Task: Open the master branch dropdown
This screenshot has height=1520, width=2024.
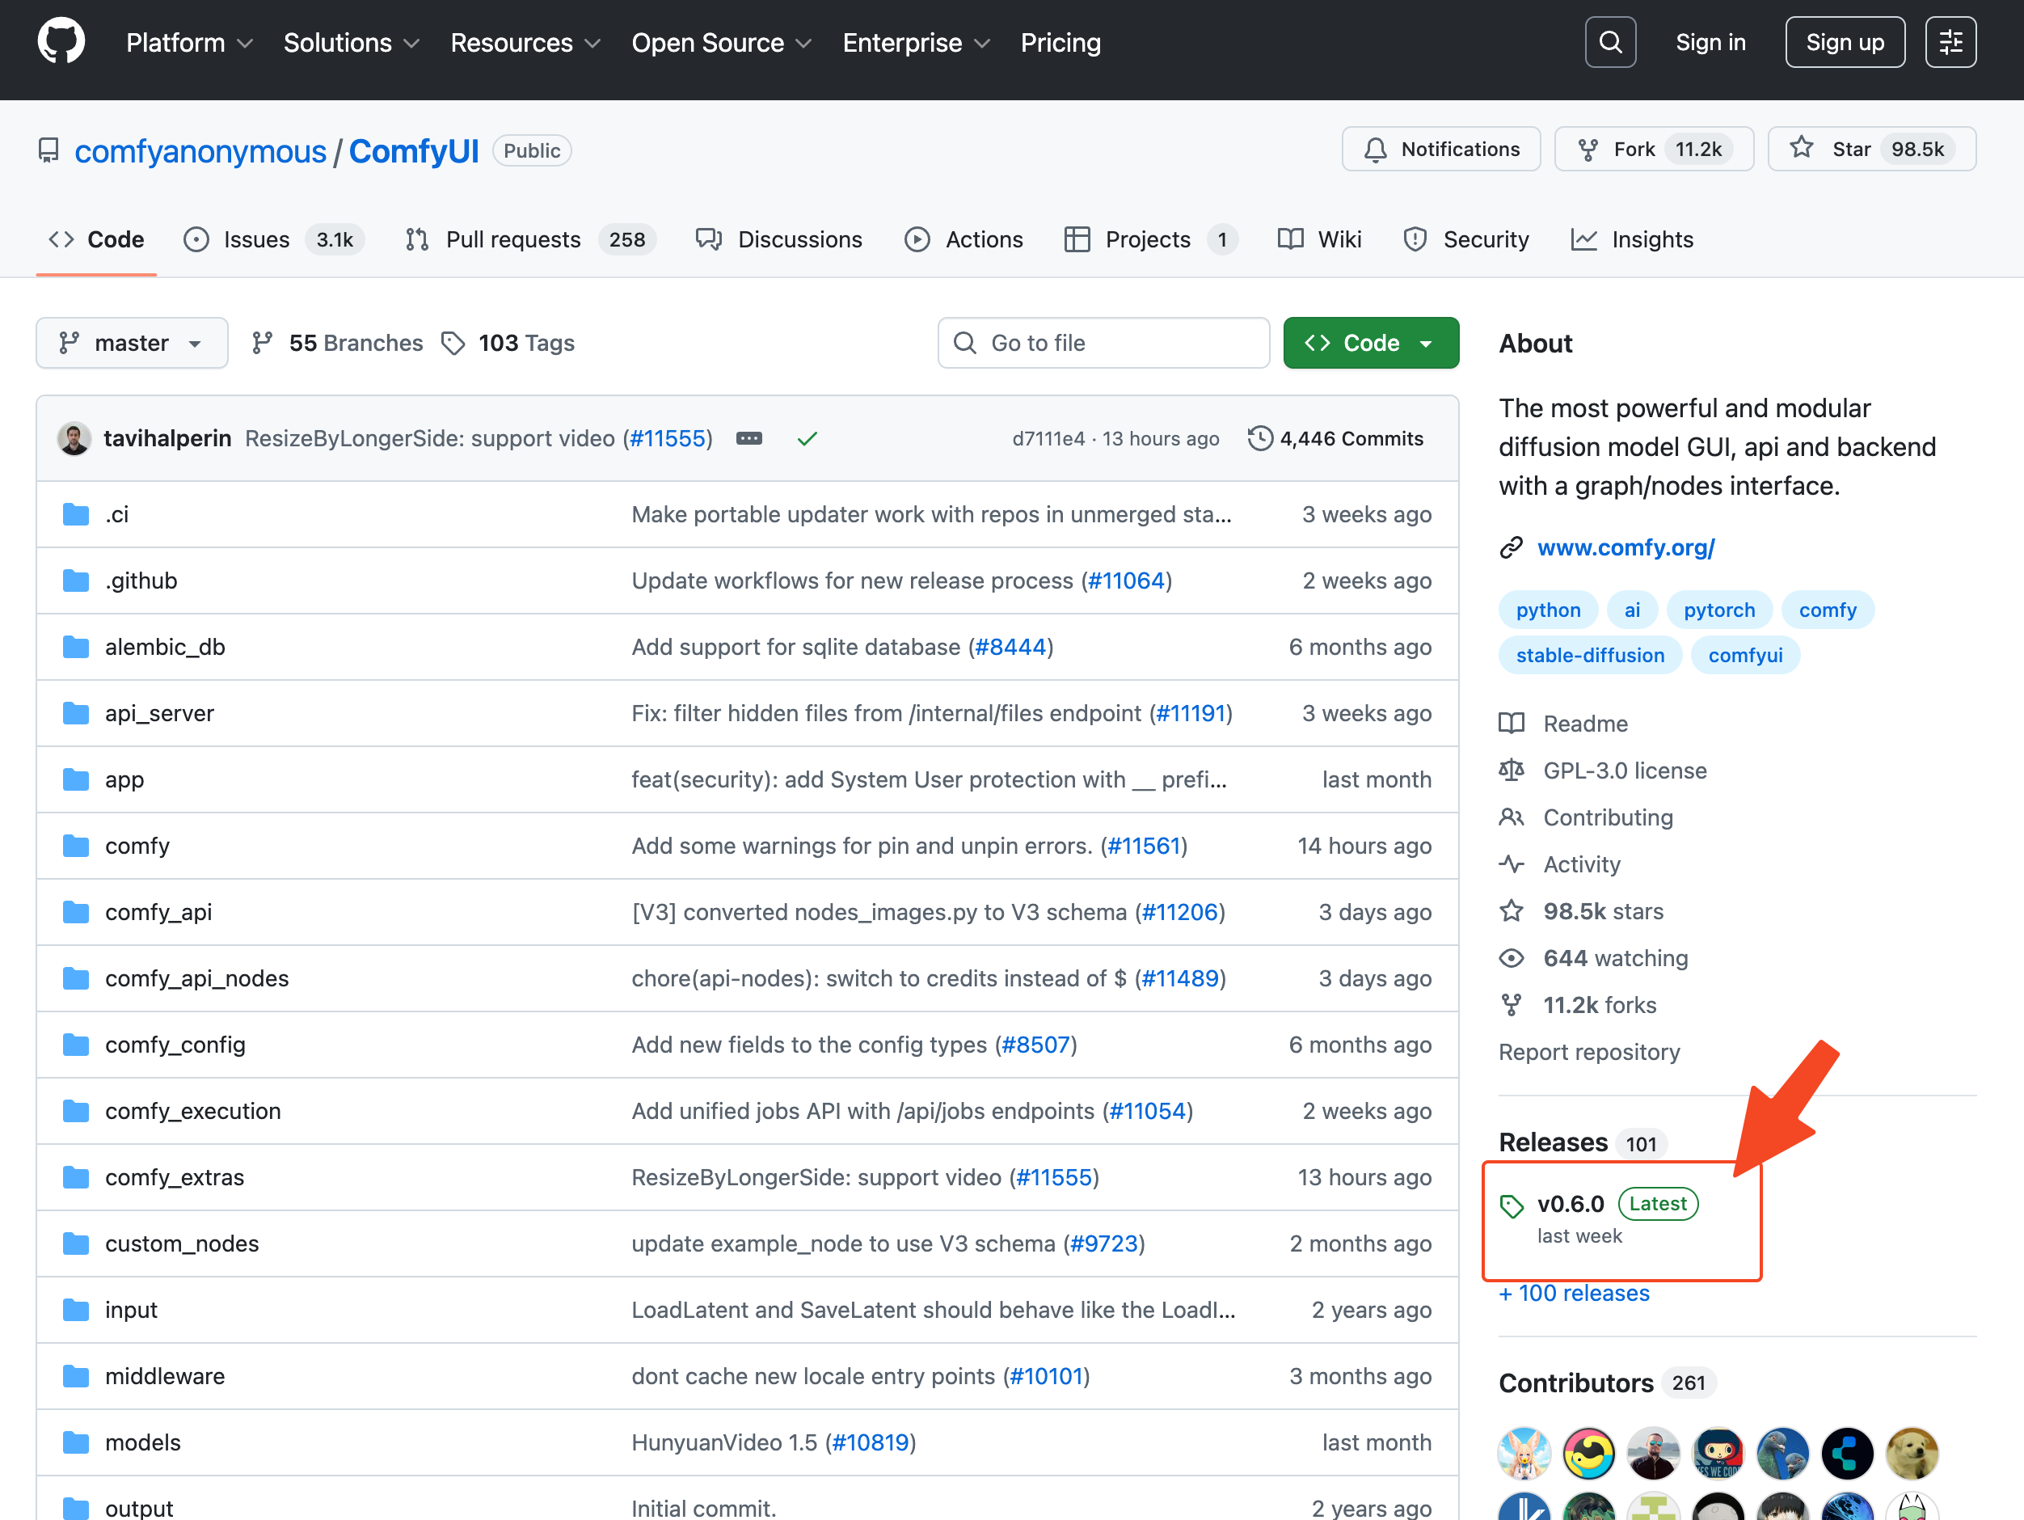Action: 132,343
